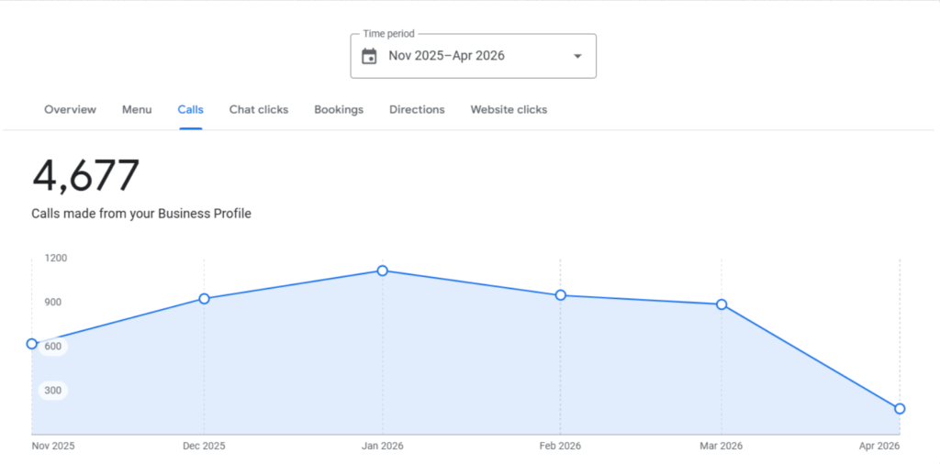Expand the Time period dropdown arrow
This screenshot has height=464, width=940.
click(577, 56)
